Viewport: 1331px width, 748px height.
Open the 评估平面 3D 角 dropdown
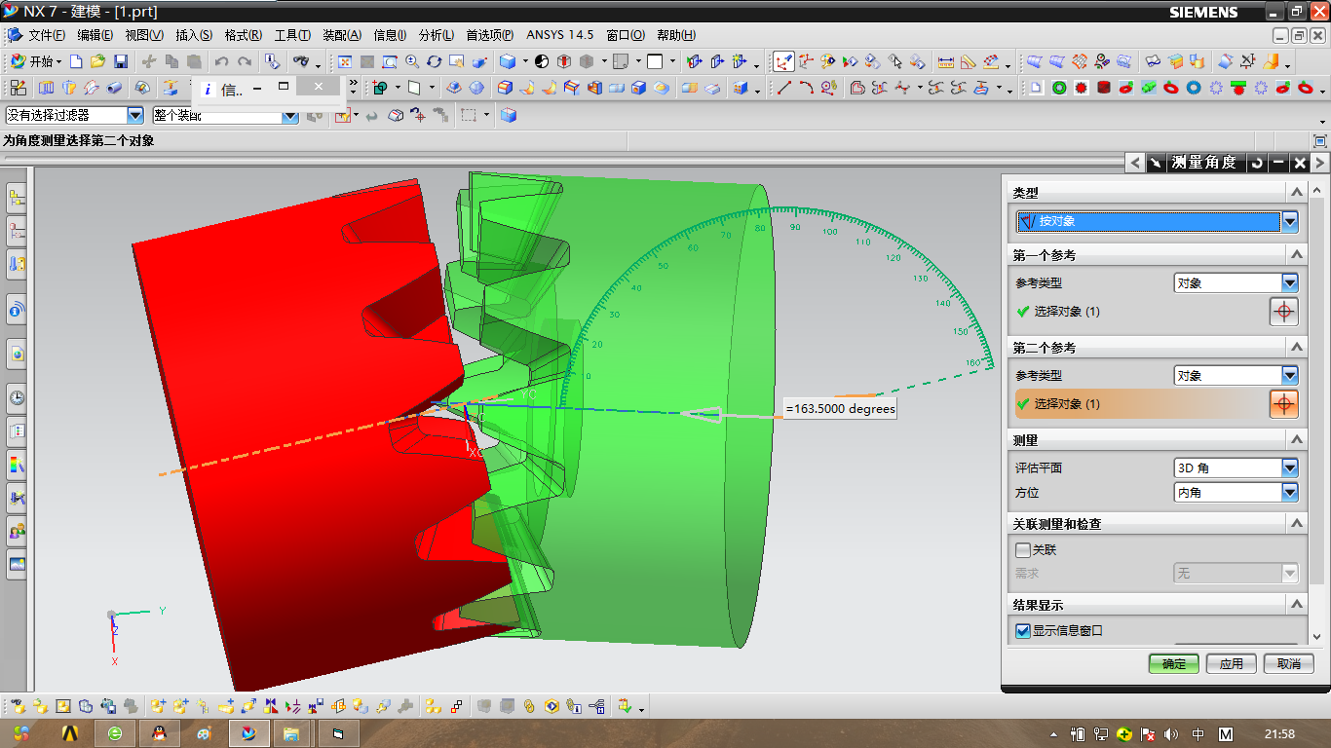click(1290, 467)
